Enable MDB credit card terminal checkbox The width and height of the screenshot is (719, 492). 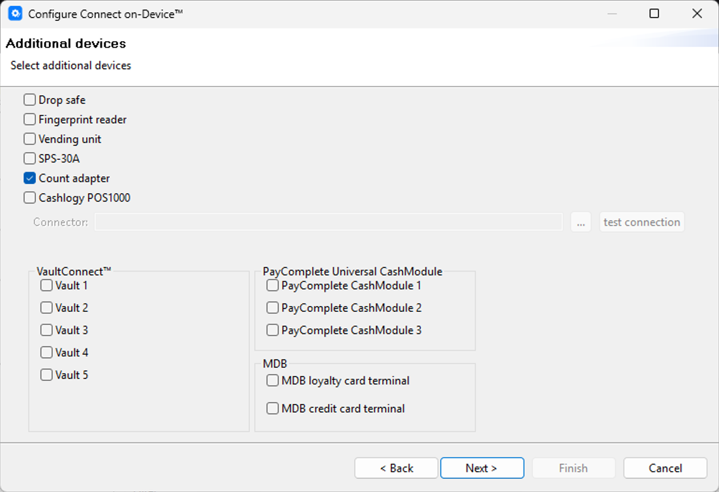point(272,408)
